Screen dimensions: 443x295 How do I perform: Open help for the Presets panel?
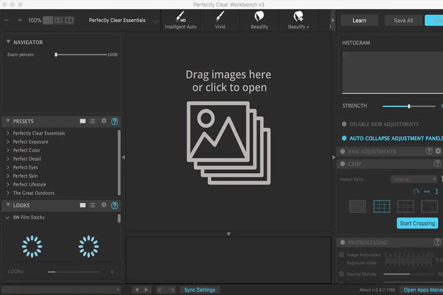click(114, 122)
